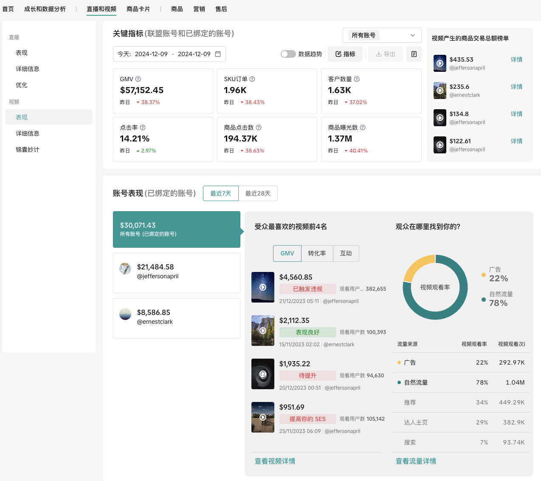541x481 pixels.
Task: Open the 2024-12-09 date range picker
Action: point(169,54)
